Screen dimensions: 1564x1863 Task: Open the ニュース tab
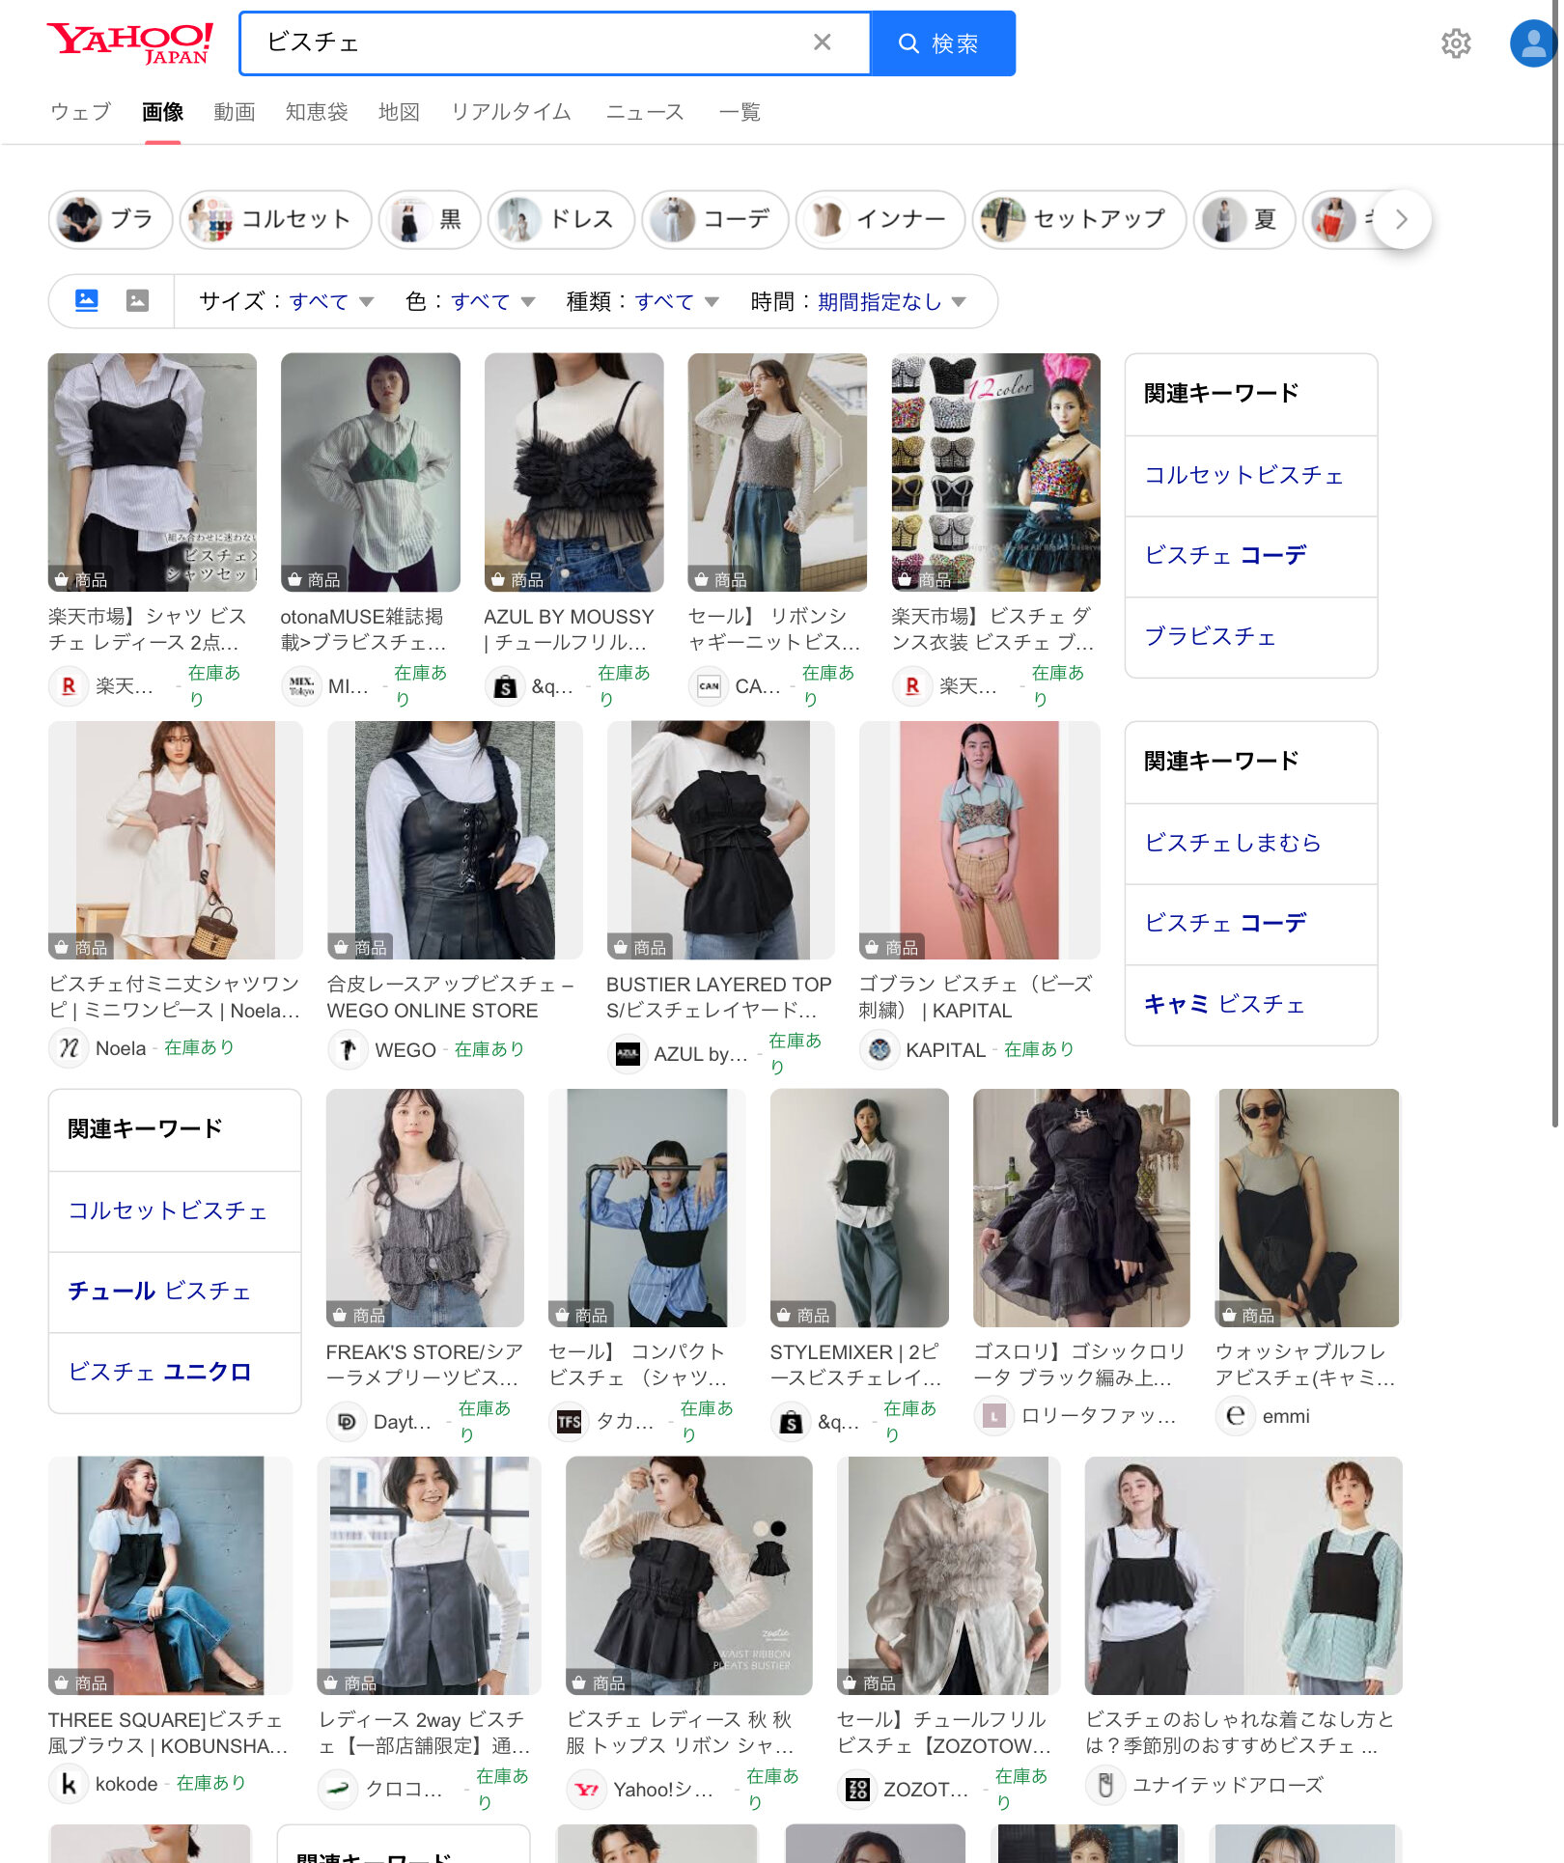(645, 112)
